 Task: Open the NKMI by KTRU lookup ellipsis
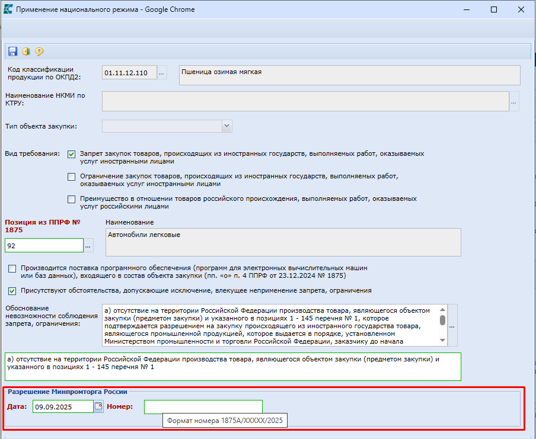click(514, 101)
